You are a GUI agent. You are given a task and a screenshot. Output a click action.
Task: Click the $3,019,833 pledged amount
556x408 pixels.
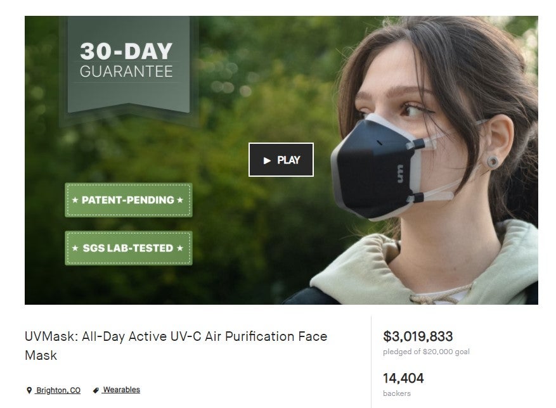tap(418, 336)
